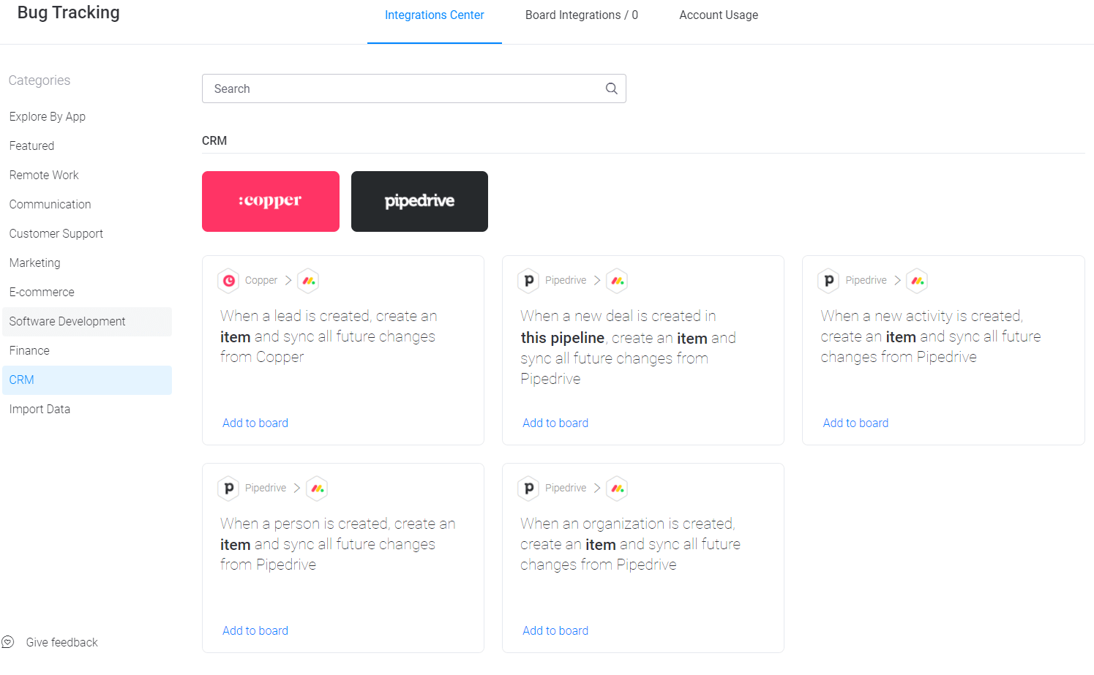Click Pipedrive icon in the person card
The width and height of the screenshot is (1094, 675).
(x=229, y=489)
